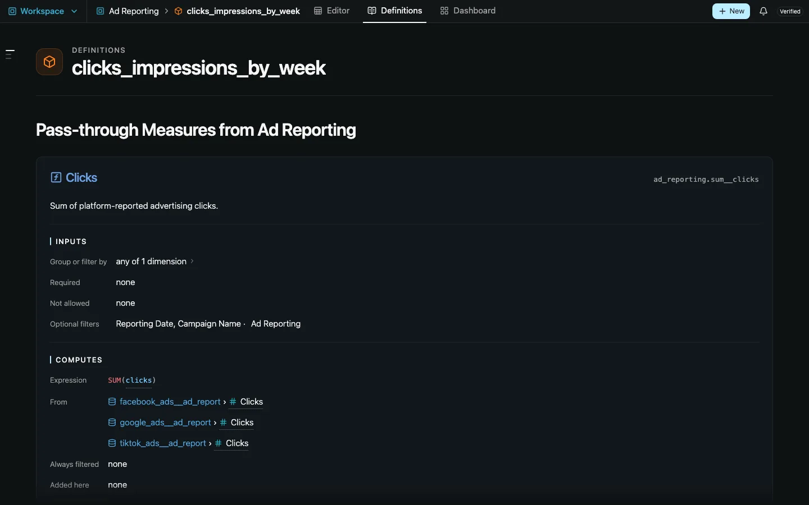
Task: Open google_ads__ad_report source
Action: click(165, 423)
